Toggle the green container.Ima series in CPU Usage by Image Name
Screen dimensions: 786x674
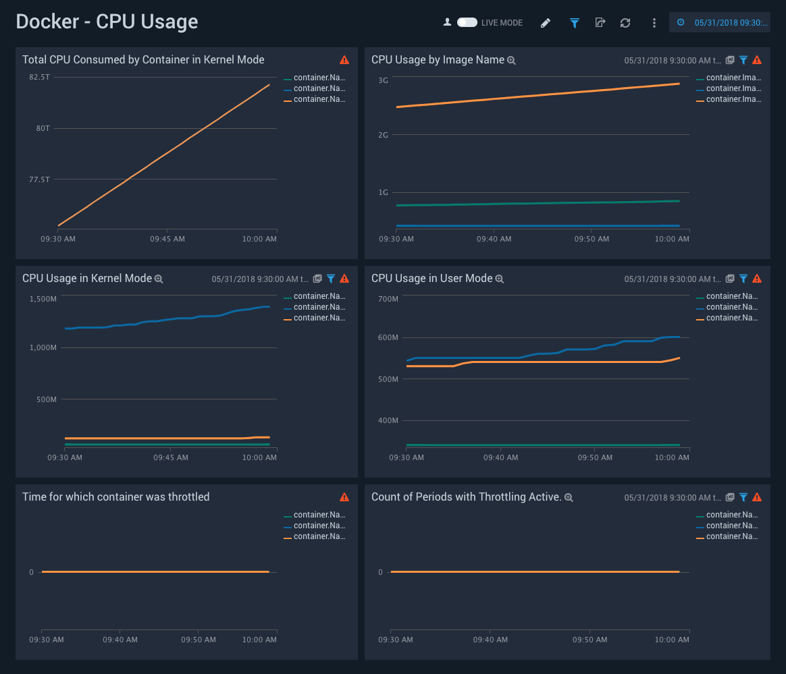(x=728, y=77)
